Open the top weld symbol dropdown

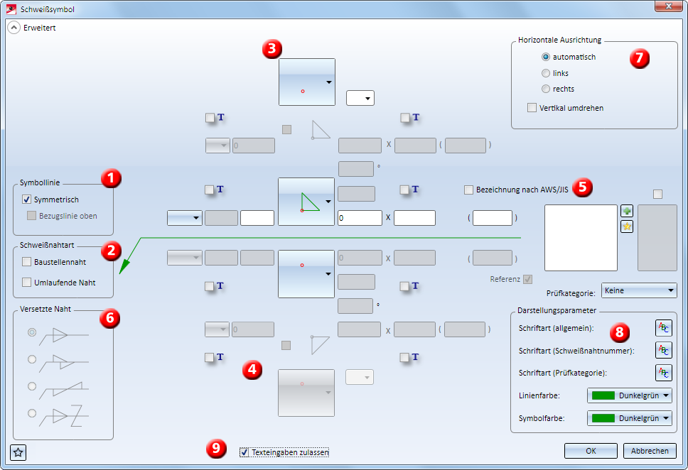(307, 82)
